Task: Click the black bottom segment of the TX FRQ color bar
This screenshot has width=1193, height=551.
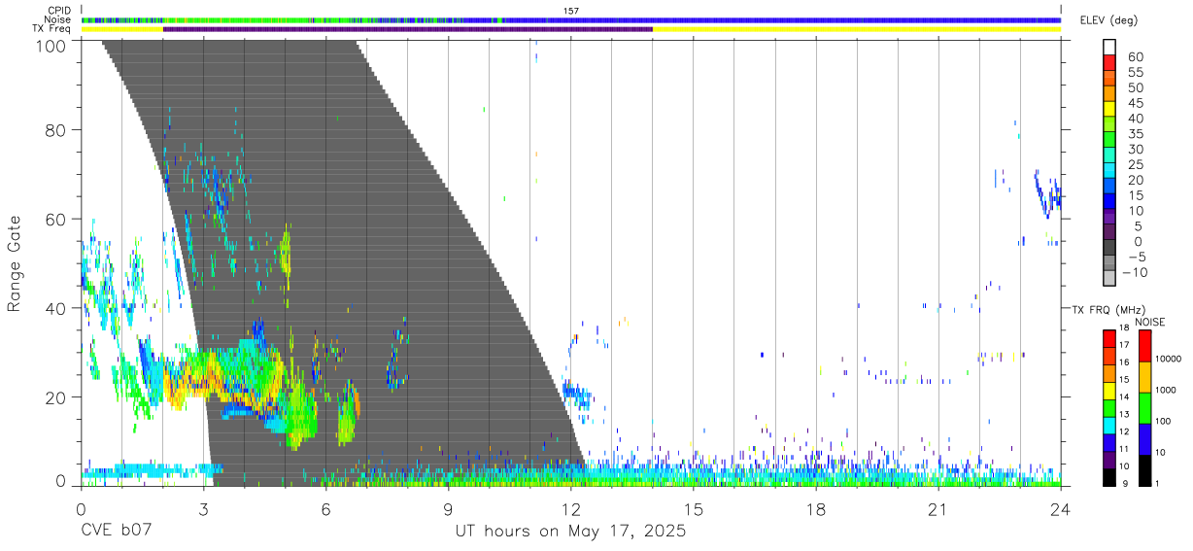Action: coord(1109,476)
